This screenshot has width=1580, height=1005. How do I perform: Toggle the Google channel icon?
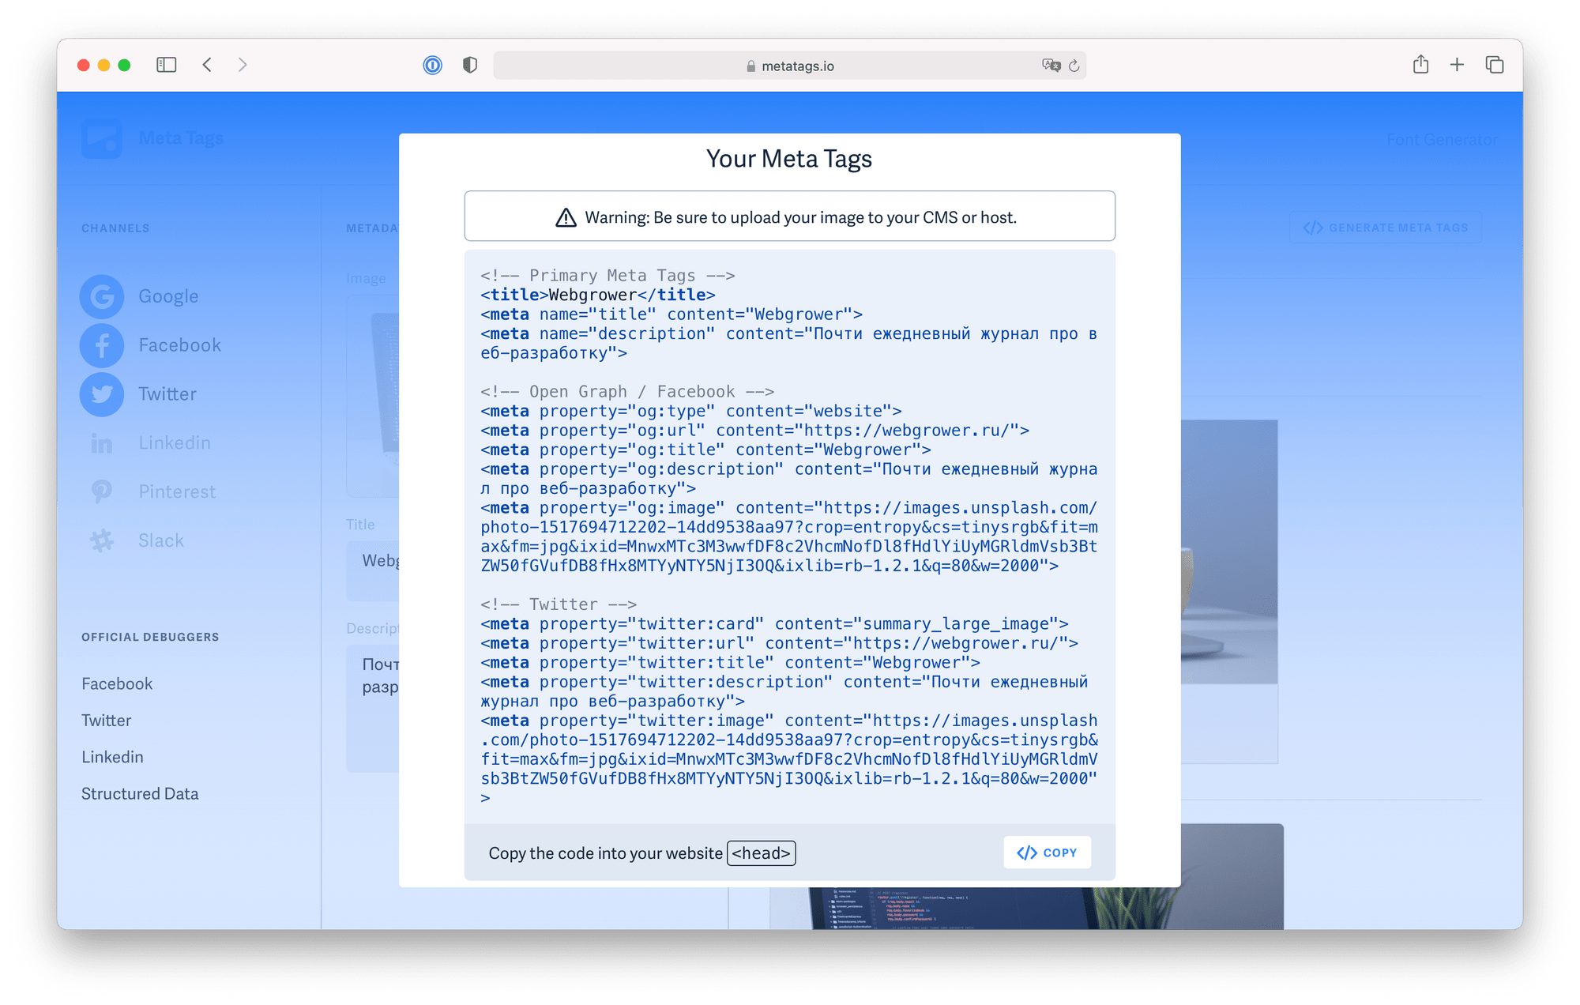[102, 296]
